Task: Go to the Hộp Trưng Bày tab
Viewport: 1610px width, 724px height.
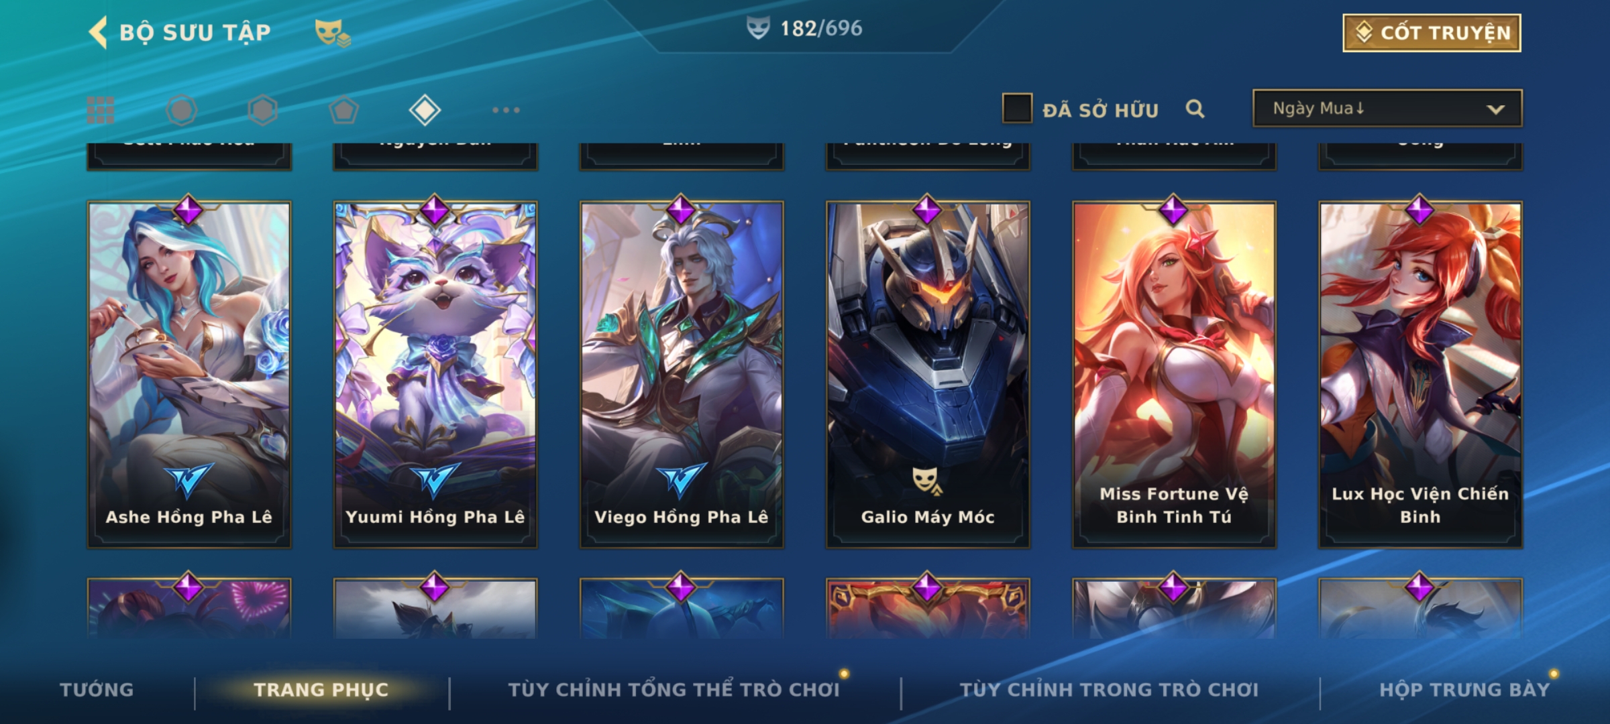Action: click(1465, 689)
